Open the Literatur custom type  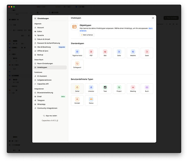pyautogui.click(x=91, y=88)
